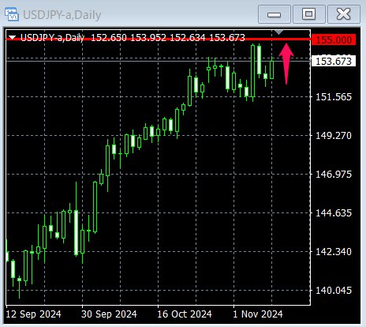
Task: Click the USDJPY-a chart window icon
Action: [12, 14]
